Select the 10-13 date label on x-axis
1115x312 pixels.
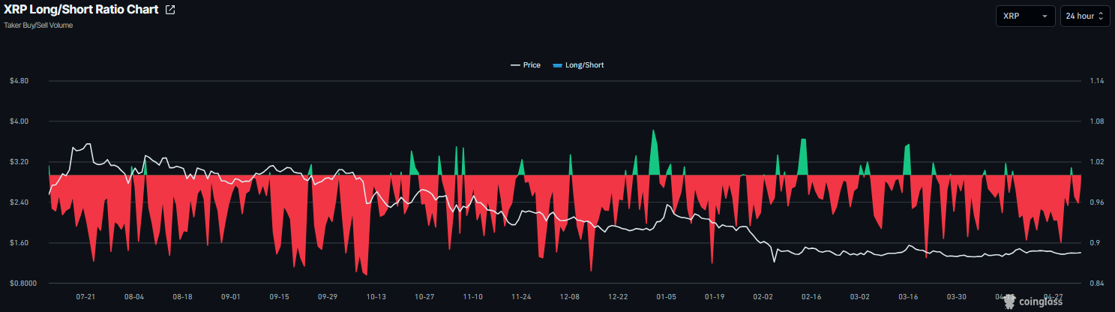pos(376,297)
